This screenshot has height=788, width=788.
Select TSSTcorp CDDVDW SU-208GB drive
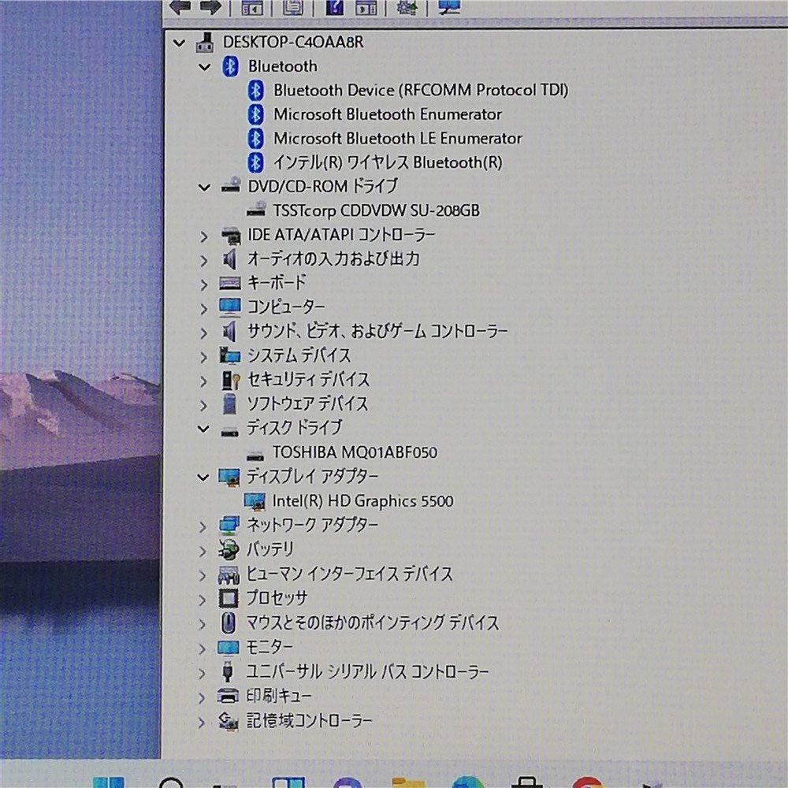click(376, 210)
